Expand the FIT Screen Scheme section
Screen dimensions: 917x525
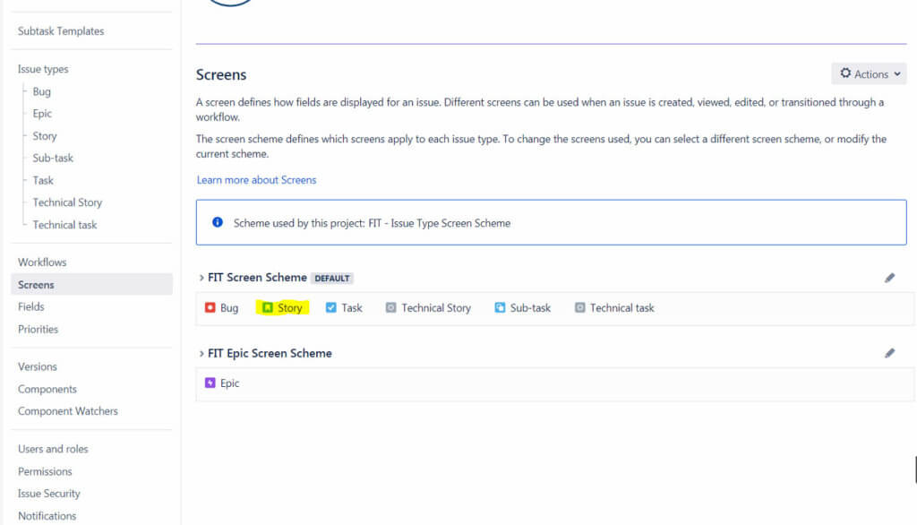coord(201,278)
